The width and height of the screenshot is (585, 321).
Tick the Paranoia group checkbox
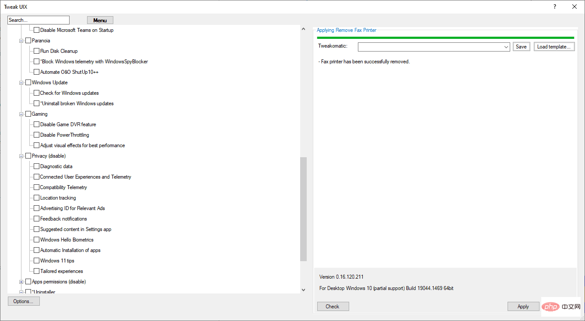28,41
